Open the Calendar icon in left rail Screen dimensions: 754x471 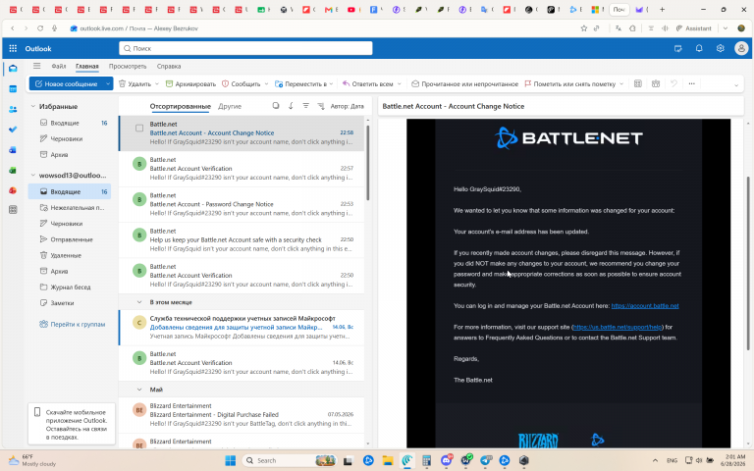click(x=13, y=89)
